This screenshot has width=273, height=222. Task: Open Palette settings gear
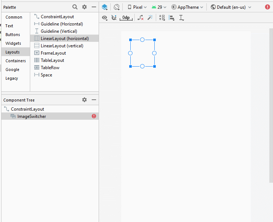click(x=84, y=7)
